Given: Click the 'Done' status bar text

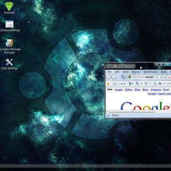Looking at the screenshot, I should click(x=115, y=115).
